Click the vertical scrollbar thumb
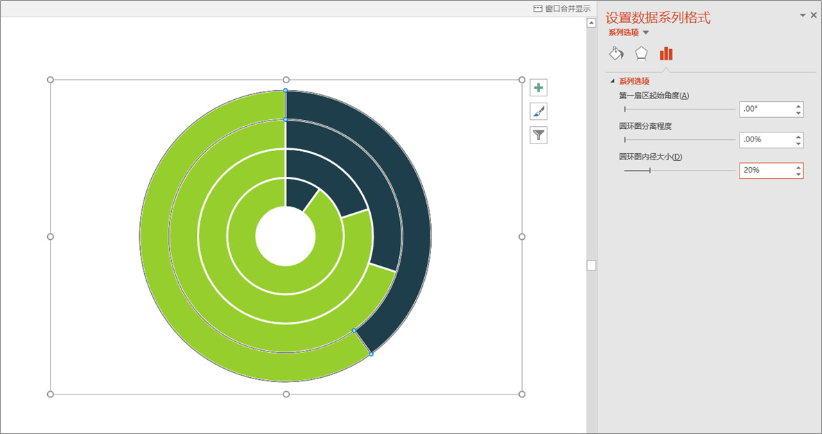 click(591, 266)
